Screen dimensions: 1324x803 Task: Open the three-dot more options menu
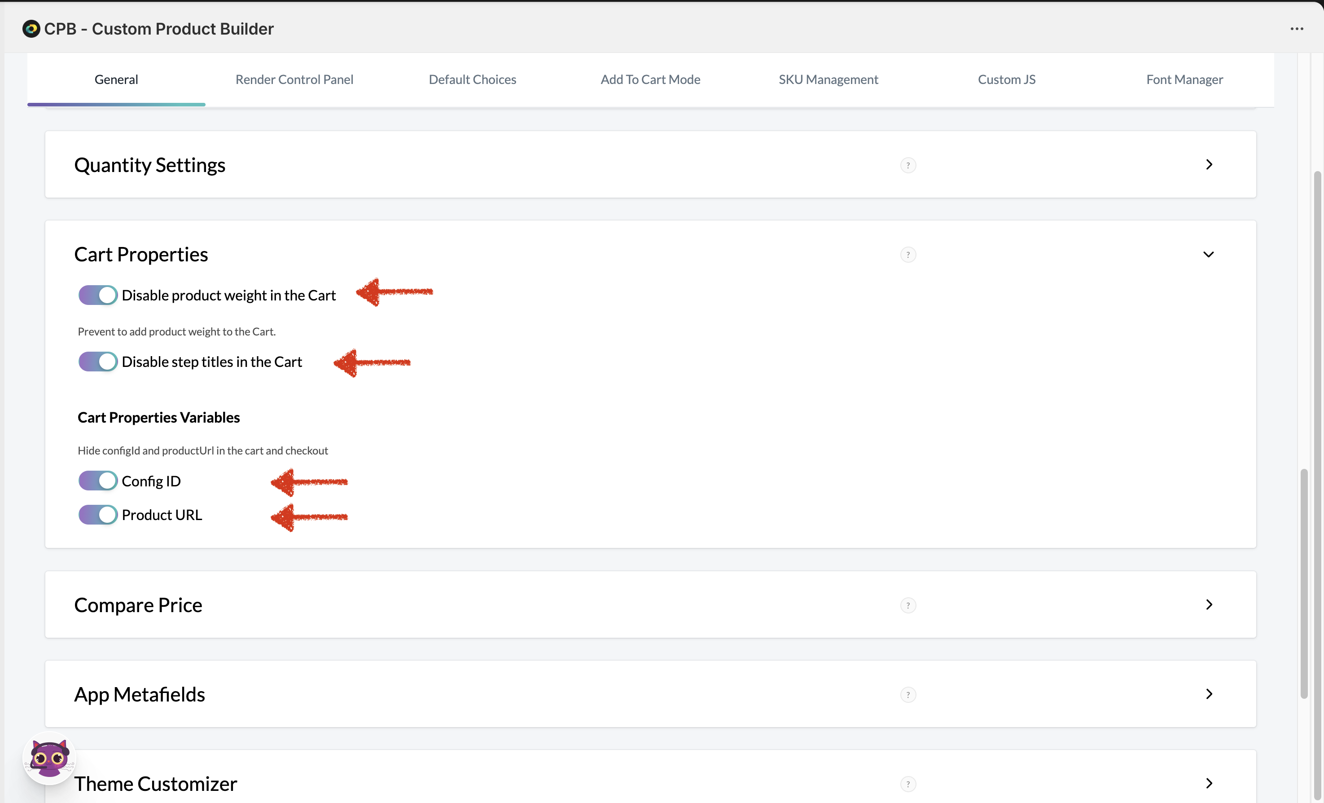[x=1297, y=28]
